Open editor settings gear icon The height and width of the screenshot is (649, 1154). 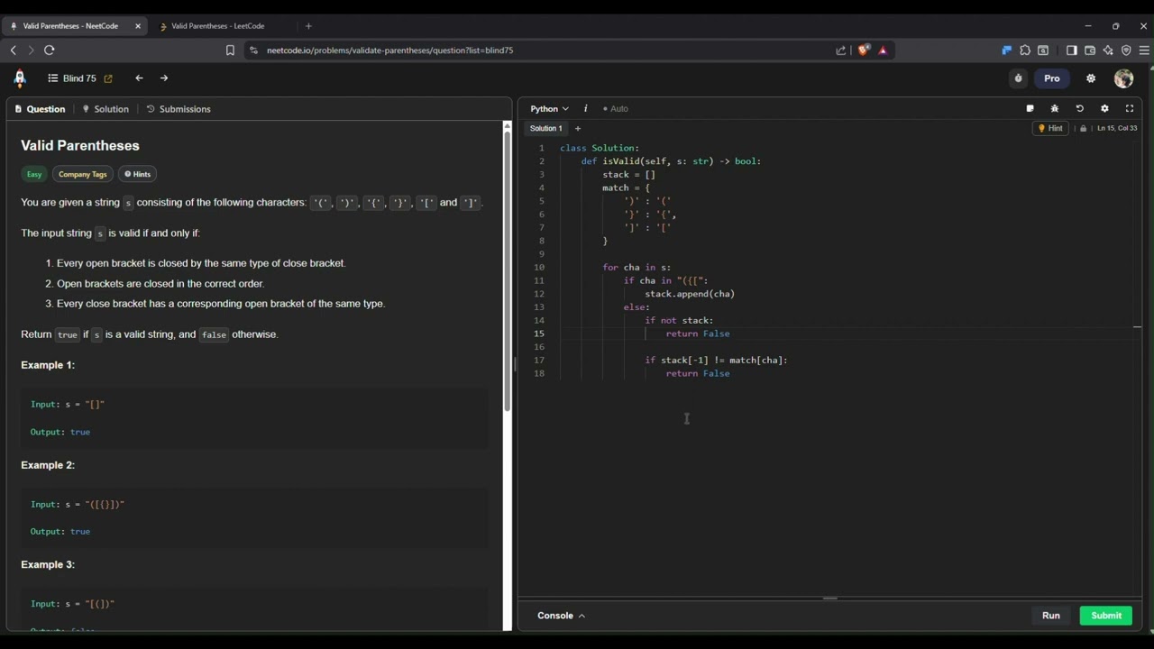pyautogui.click(x=1104, y=108)
